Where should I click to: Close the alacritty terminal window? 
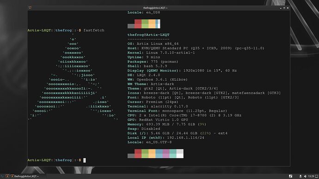click(288, 8)
